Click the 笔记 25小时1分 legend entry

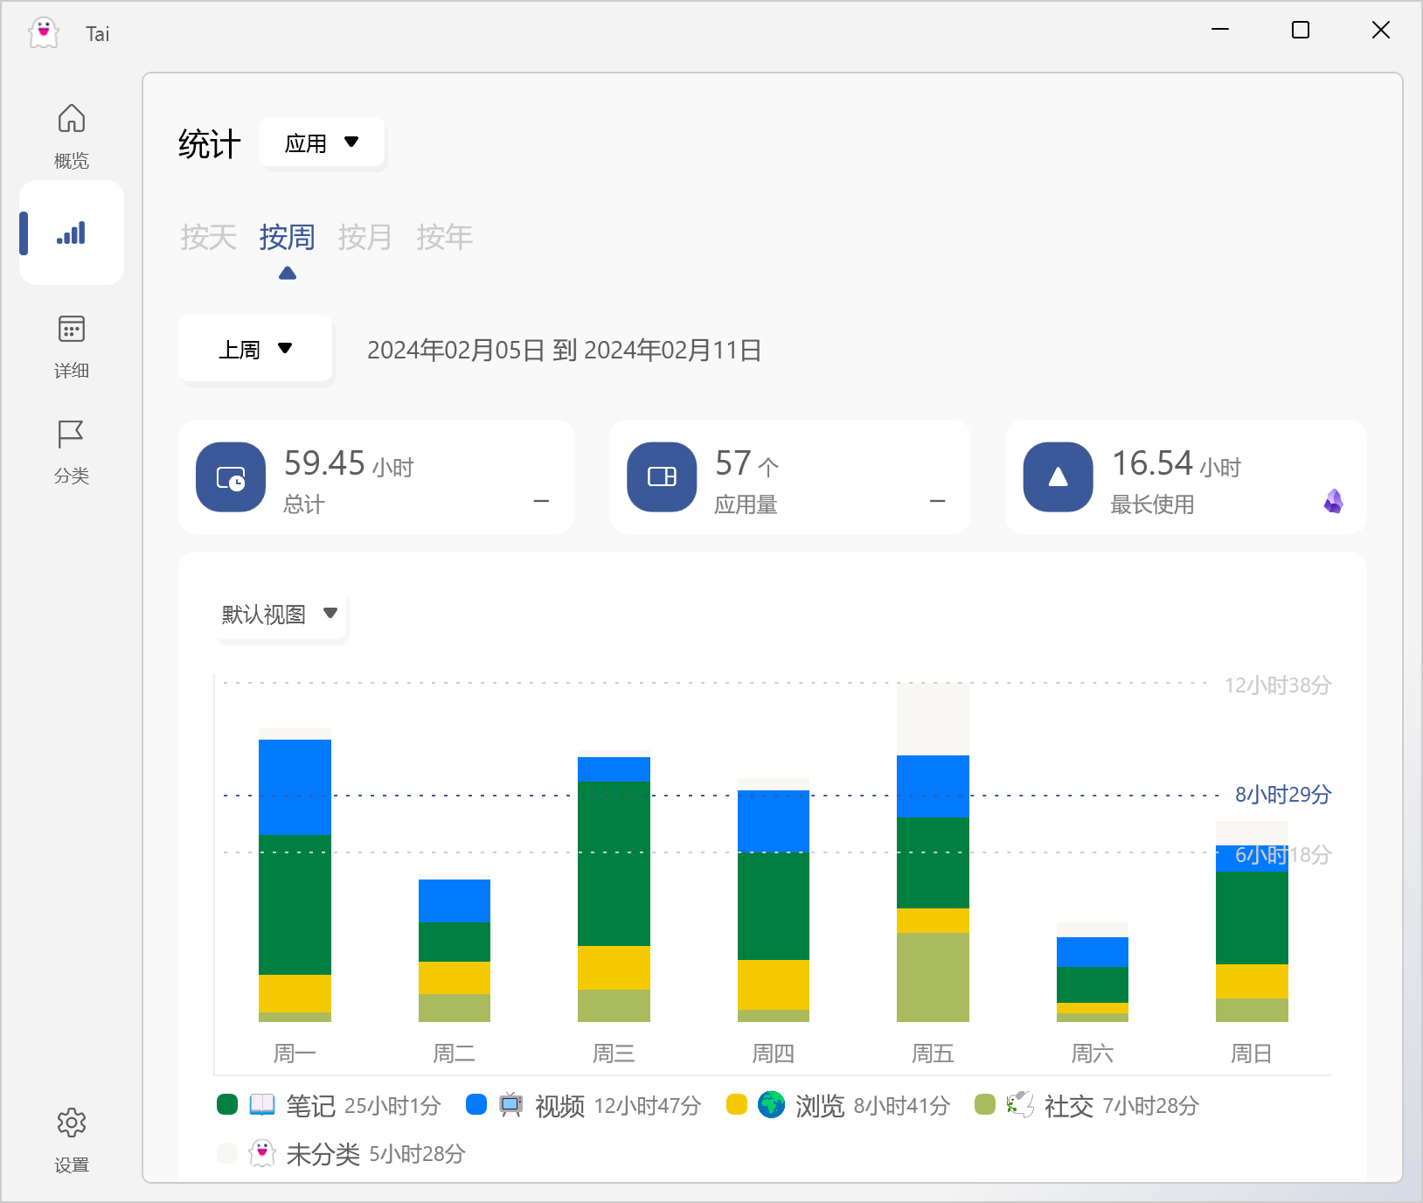(x=329, y=1105)
